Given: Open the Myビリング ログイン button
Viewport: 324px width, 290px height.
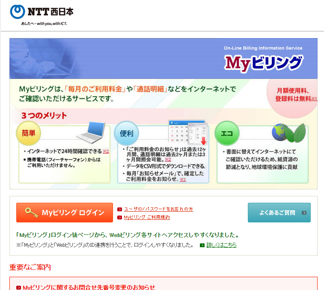Looking at the screenshot, I should [65, 213].
